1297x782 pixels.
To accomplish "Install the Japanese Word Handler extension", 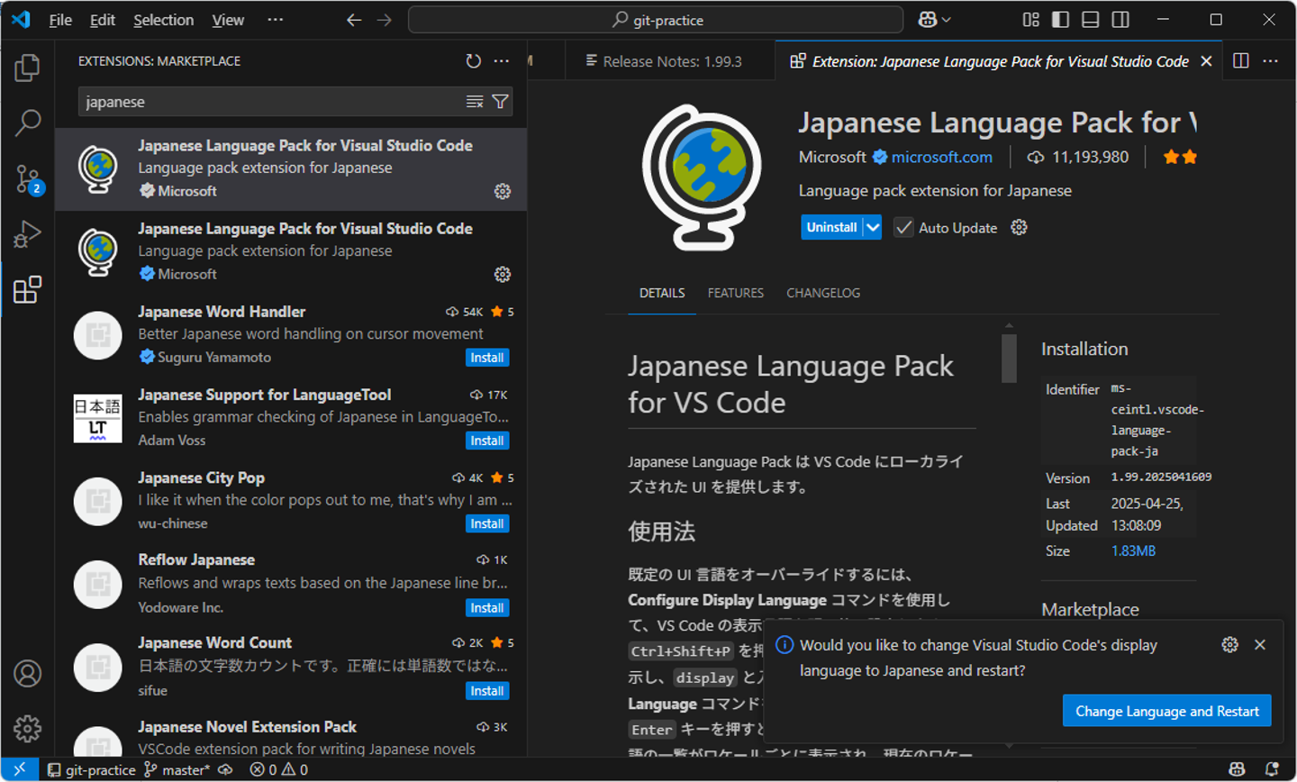I will tap(487, 358).
